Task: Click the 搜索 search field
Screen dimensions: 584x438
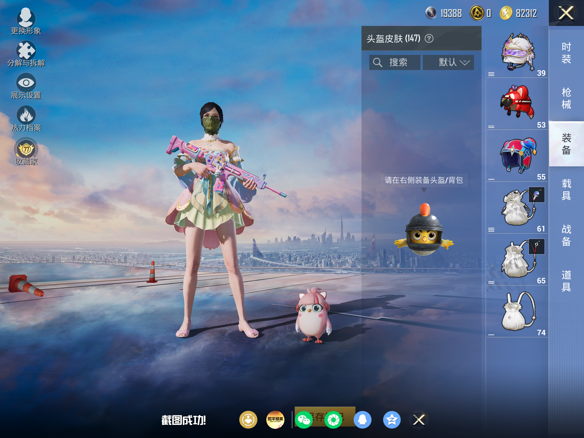Action: point(395,62)
